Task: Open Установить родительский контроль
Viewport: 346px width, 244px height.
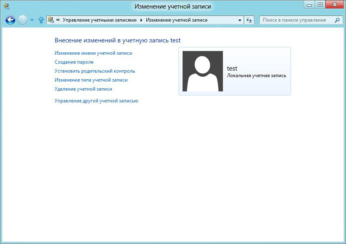Action: coord(95,71)
